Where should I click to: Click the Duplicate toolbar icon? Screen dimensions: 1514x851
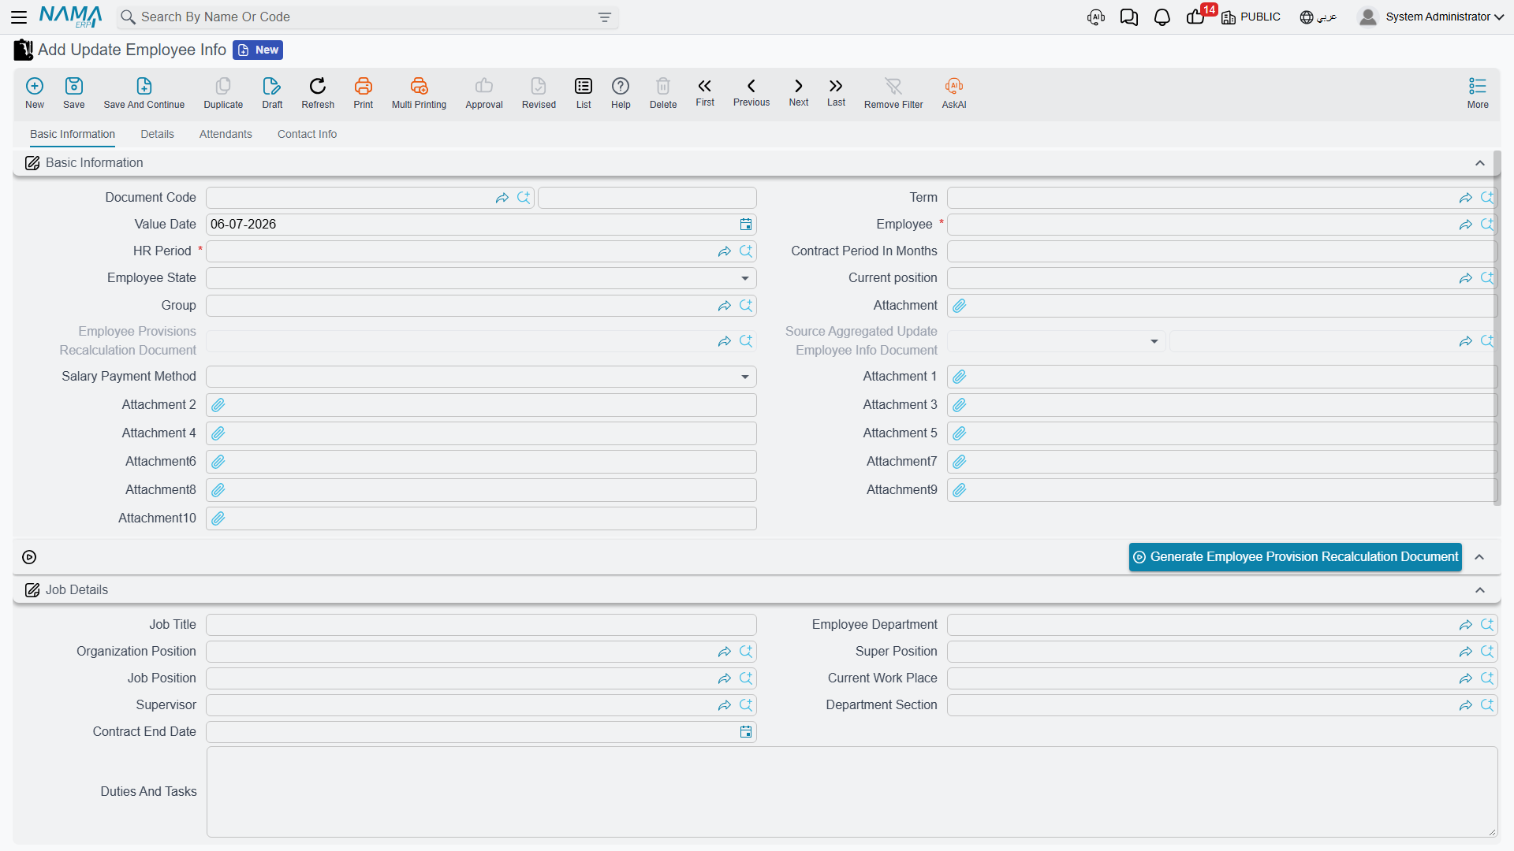click(223, 93)
